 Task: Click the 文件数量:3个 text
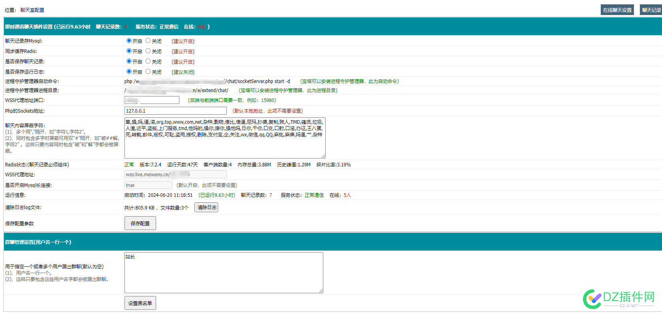pyautogui.click(x=175, y=207)
